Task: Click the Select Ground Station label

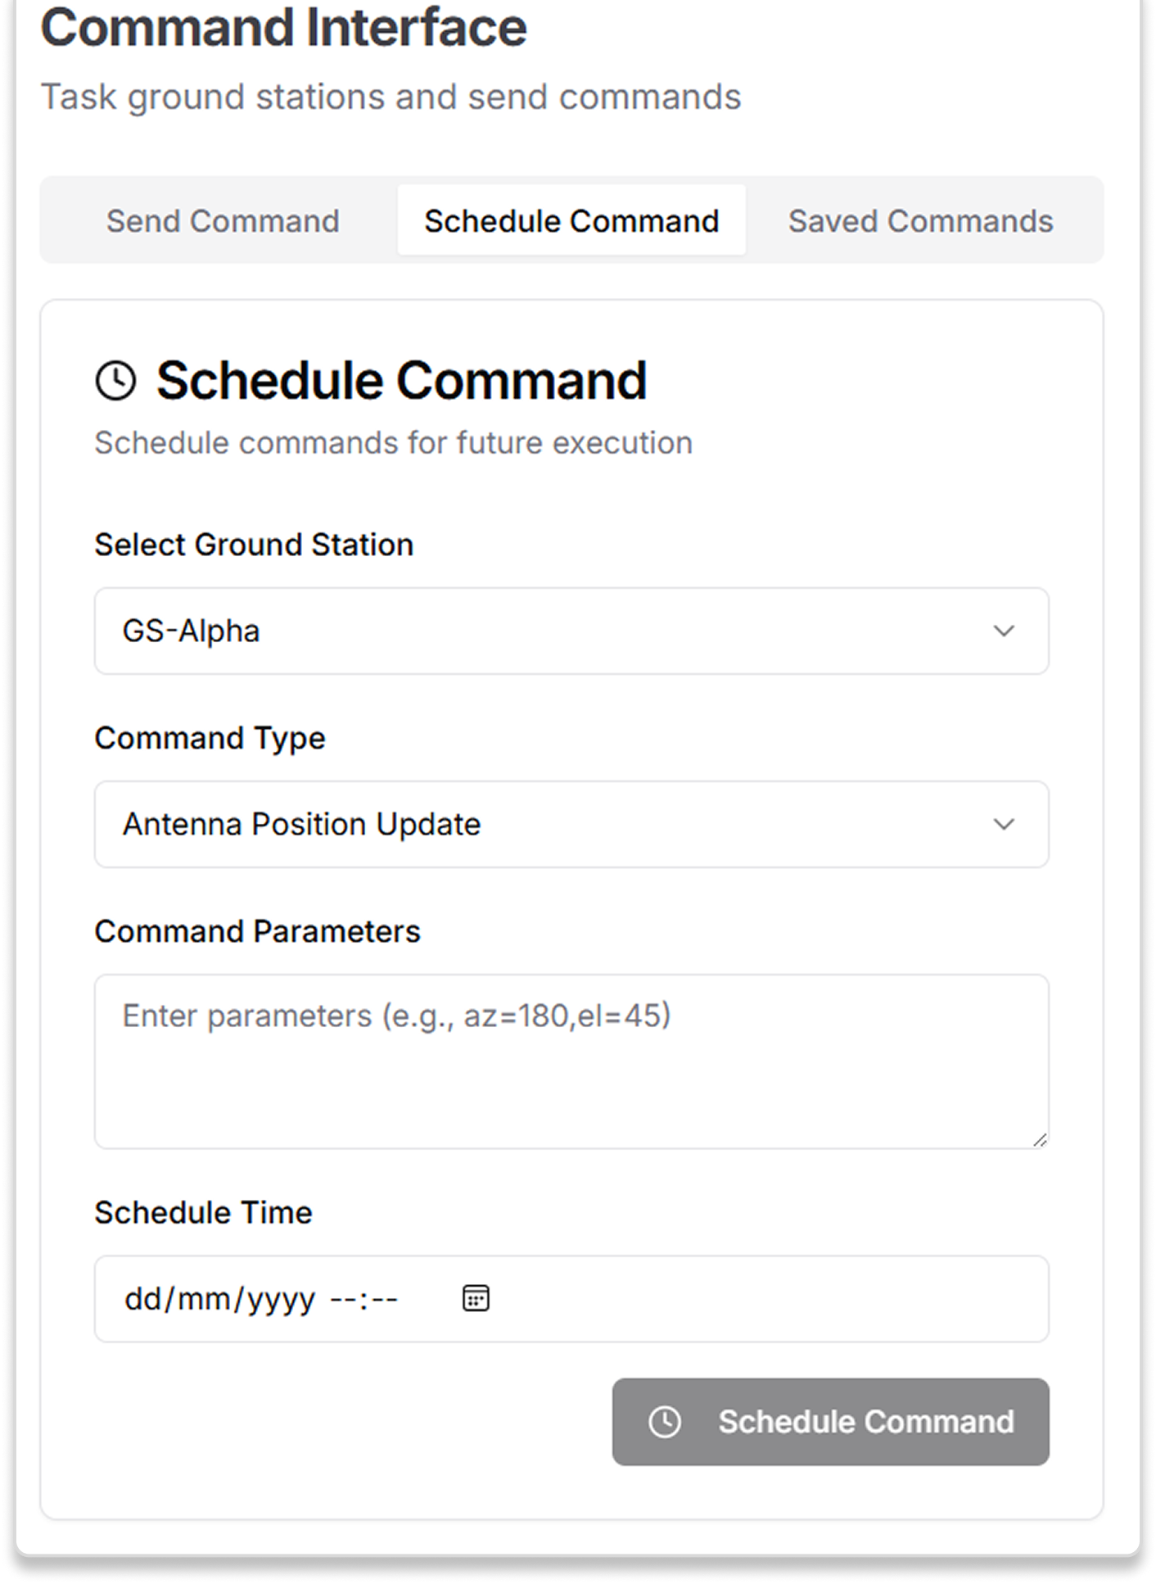Action: point(254,545)
